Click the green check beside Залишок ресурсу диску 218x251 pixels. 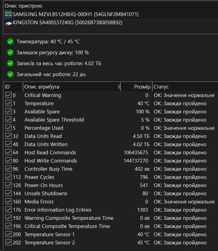(x=10, y=52)
